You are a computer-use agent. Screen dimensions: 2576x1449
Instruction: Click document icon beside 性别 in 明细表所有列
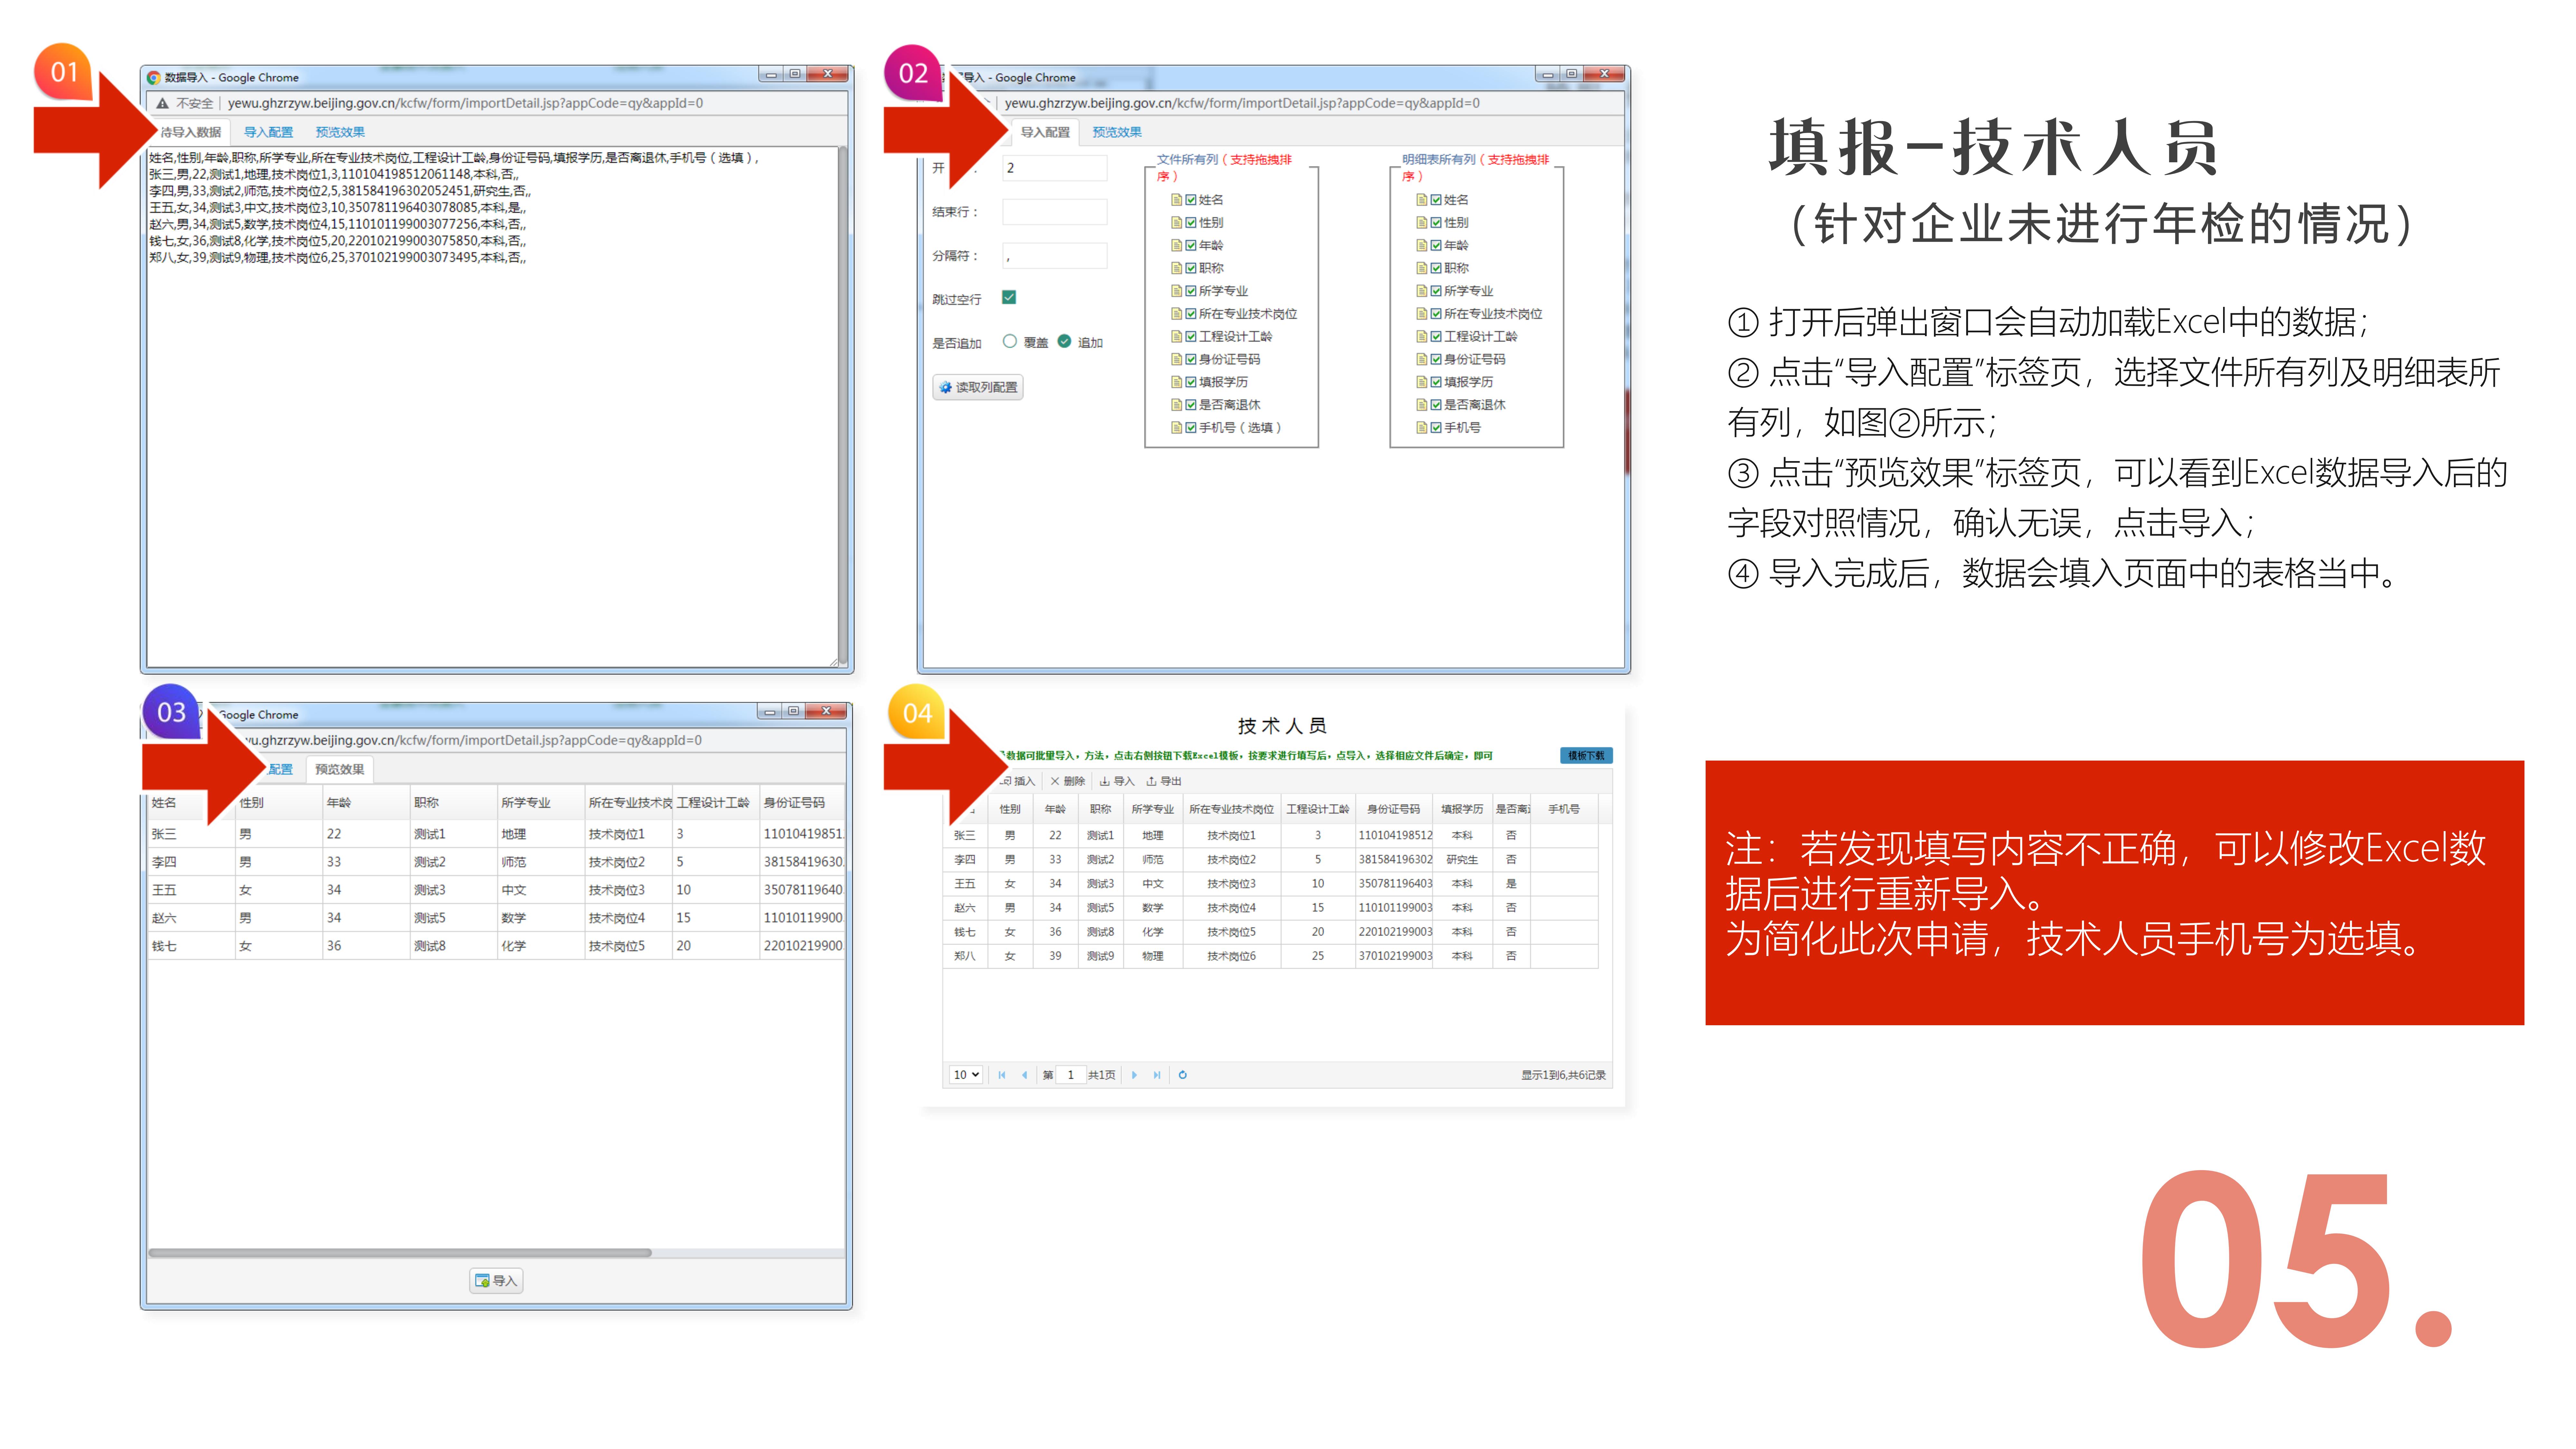1422,223
